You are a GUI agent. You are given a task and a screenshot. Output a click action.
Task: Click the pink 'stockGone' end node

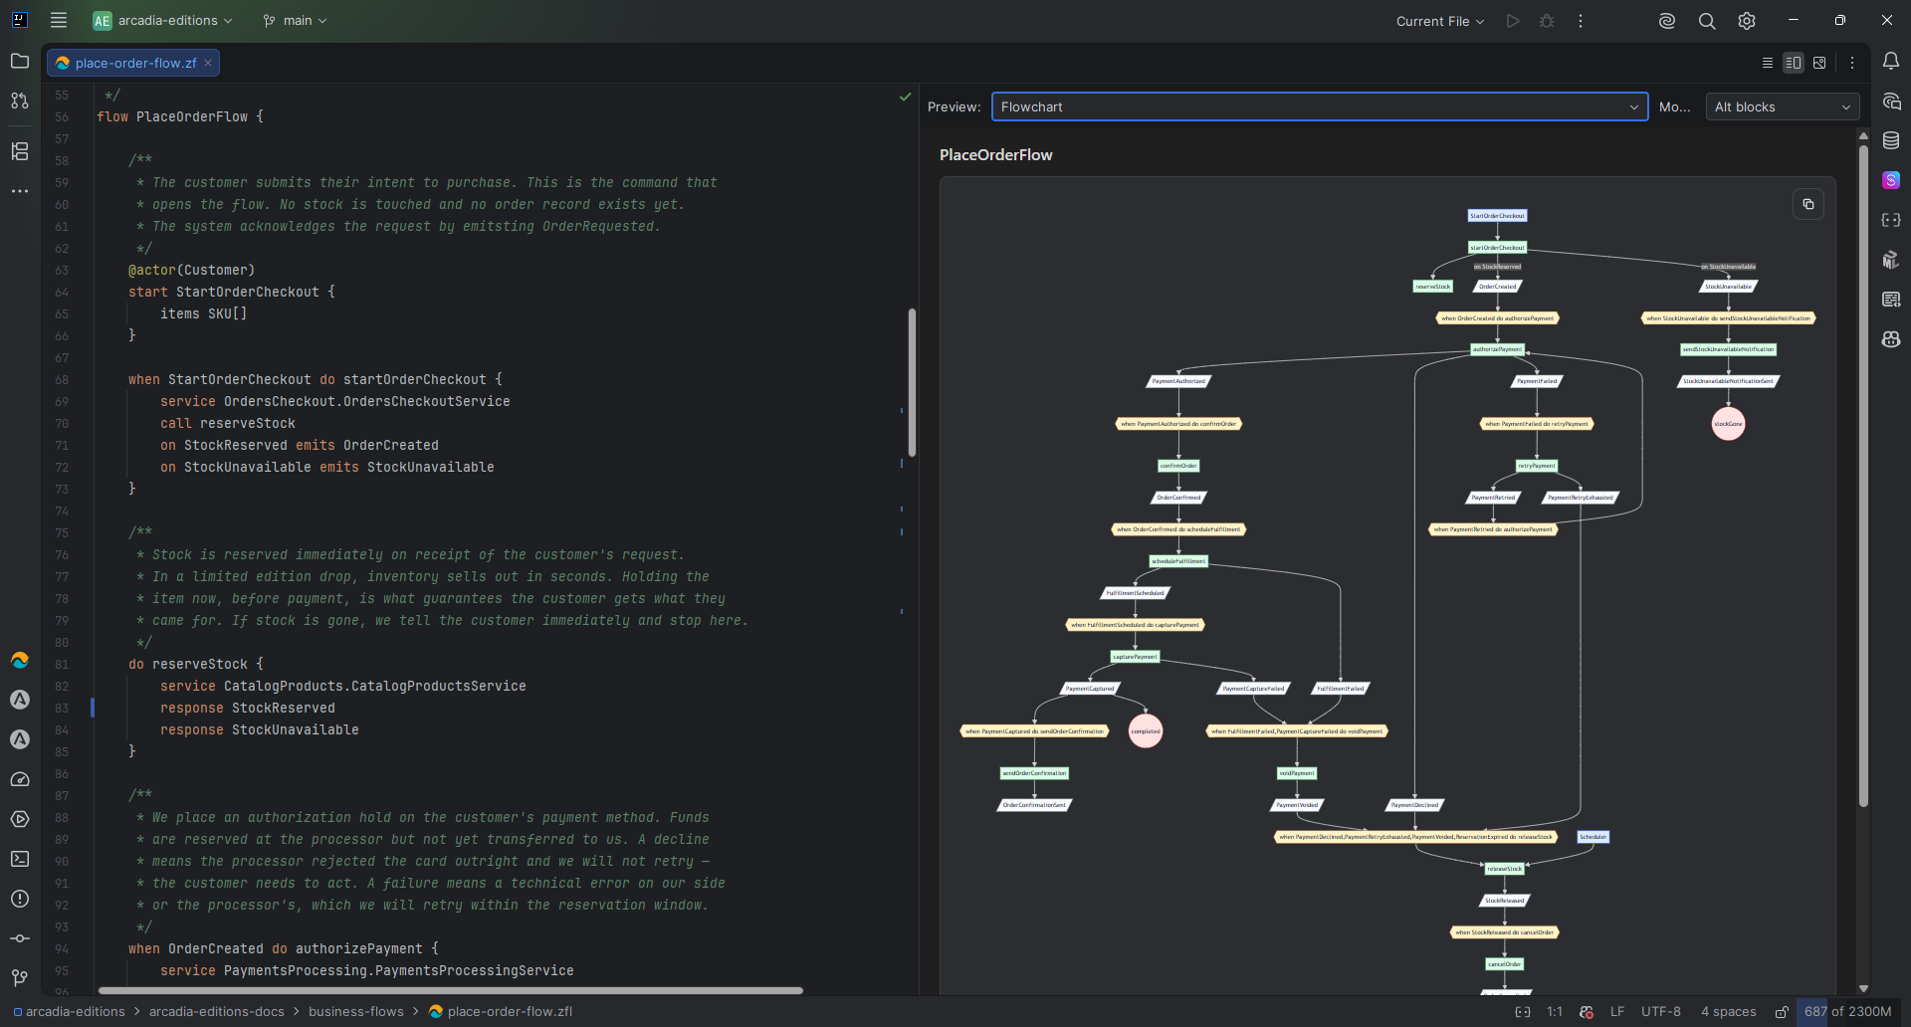(x=1728, y=424)
